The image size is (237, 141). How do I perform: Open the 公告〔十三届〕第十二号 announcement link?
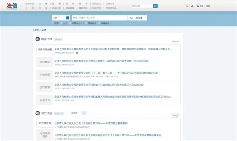click(x=106, y=73)
